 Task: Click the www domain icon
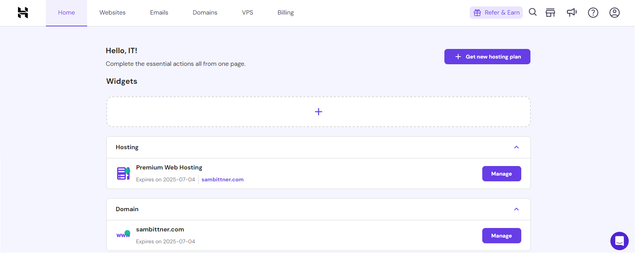pos(124,234)
